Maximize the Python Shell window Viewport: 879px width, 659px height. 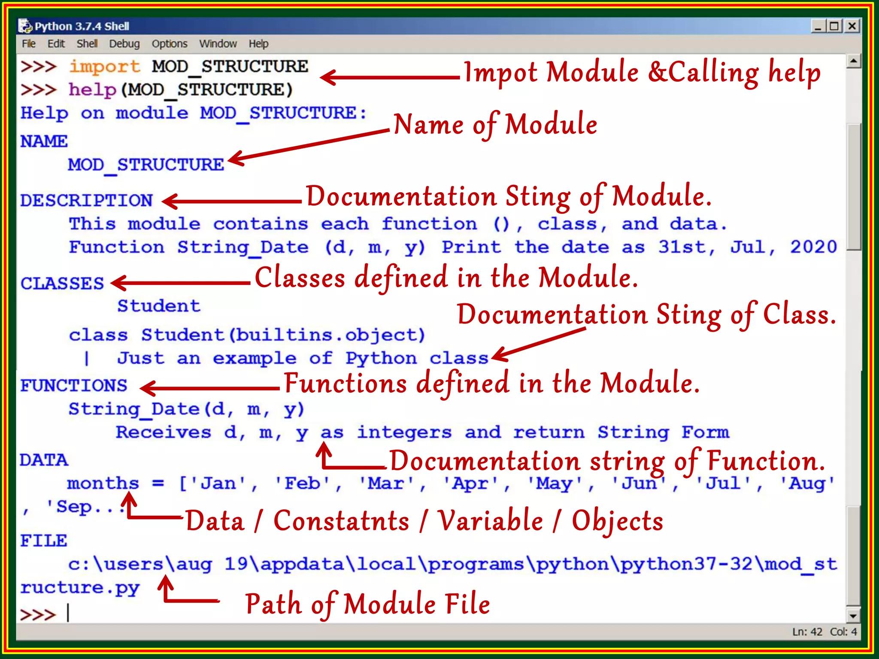pyautogui.click(x=834, y=26)
